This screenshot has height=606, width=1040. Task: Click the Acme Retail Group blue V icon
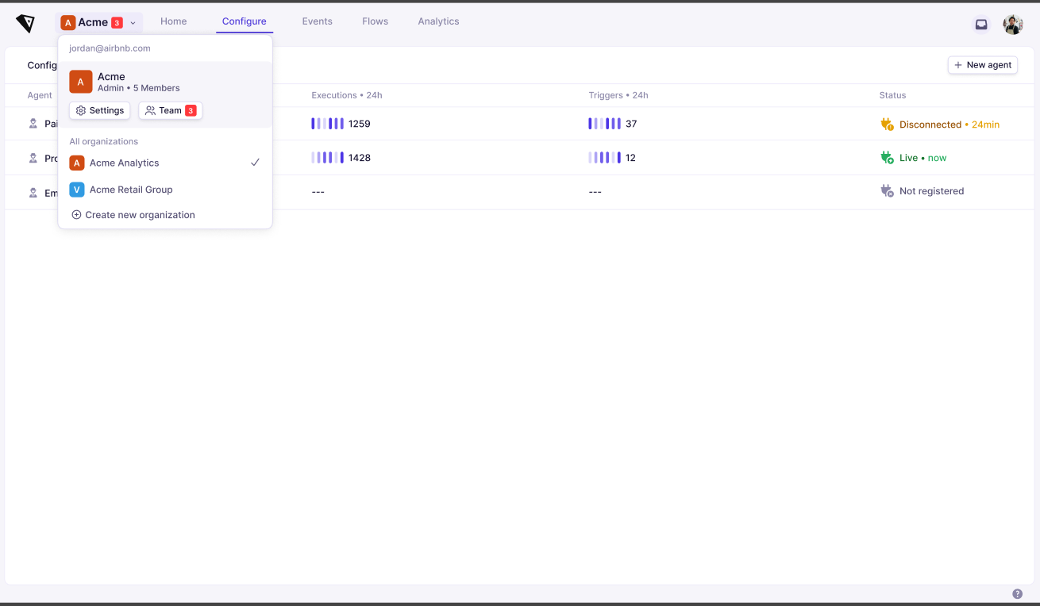[77, 190]
